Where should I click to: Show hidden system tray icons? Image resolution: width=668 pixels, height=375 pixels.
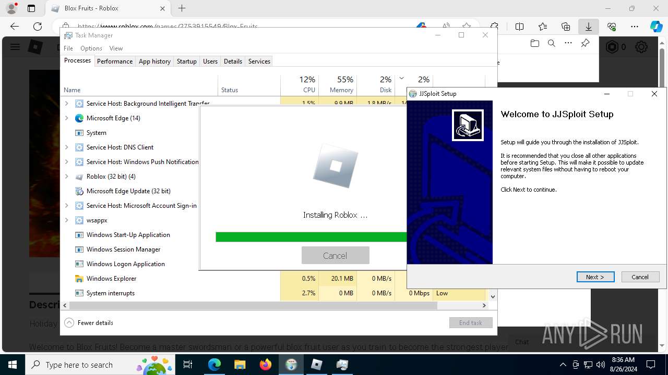(563, 365)
